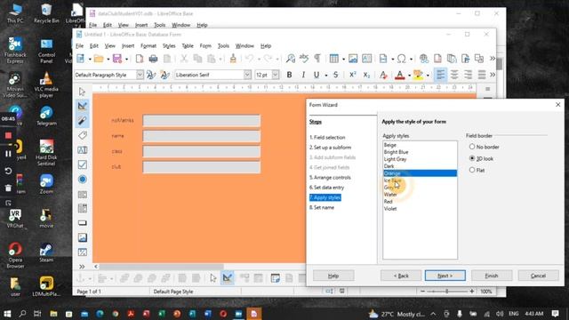
Task: Apply Superscript formatting
Action: coord(352,75)
